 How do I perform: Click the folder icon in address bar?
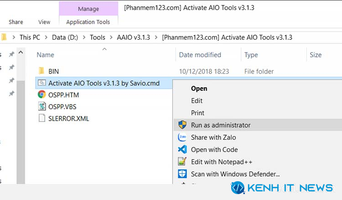click(x=4, y=37)
